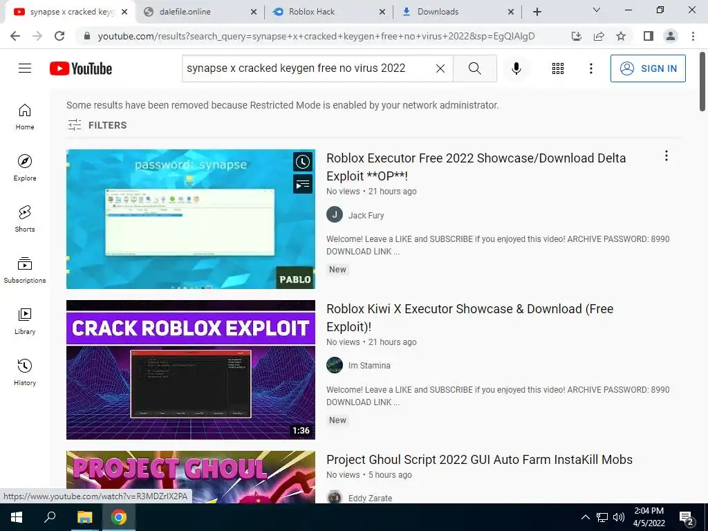Open Library in the sidebar
Image resolution: width=708 pixels, height=531 pixels.
(x=25, y=321)
